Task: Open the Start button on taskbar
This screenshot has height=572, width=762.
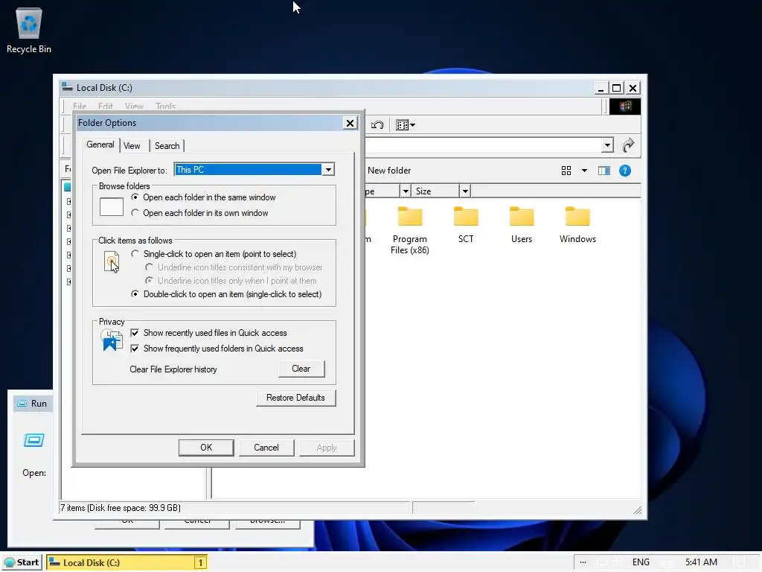Action: coord(22,562)
